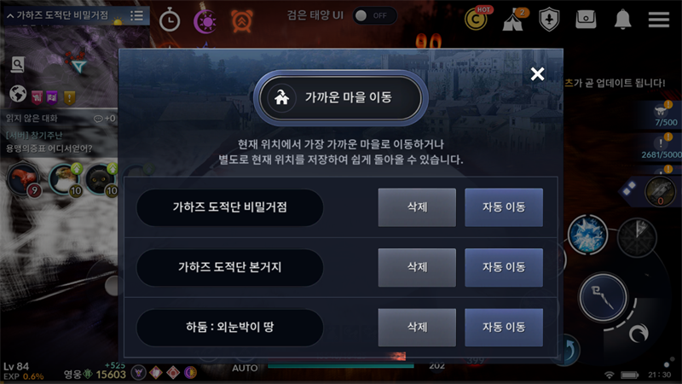Open the list icon beside location name

point(137,15)
